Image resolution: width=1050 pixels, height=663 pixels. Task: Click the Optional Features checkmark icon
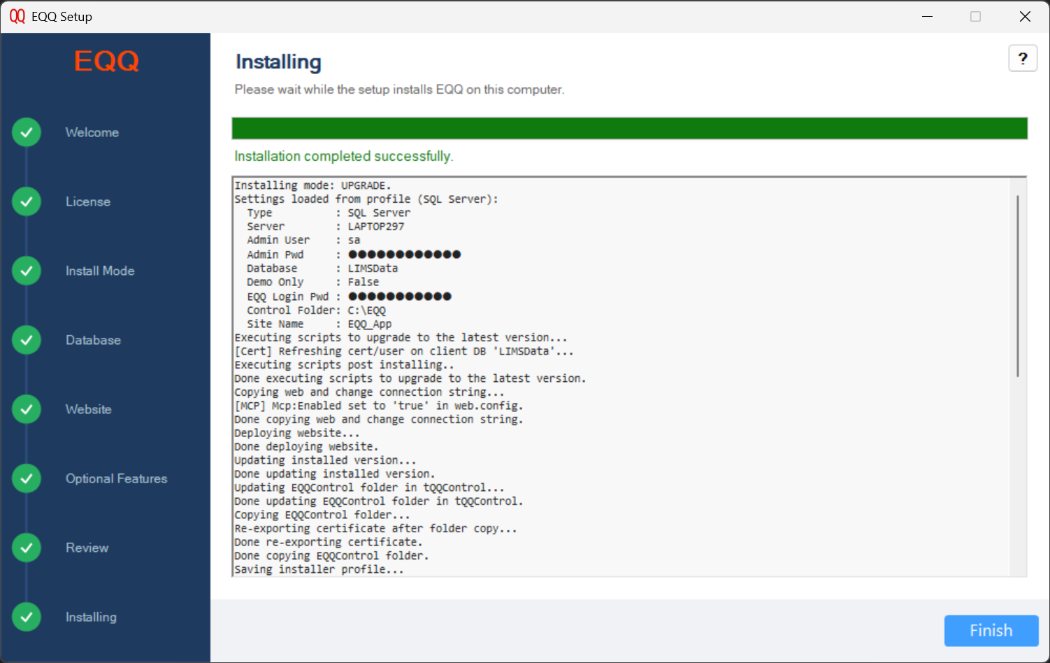[x=26, y=478]
